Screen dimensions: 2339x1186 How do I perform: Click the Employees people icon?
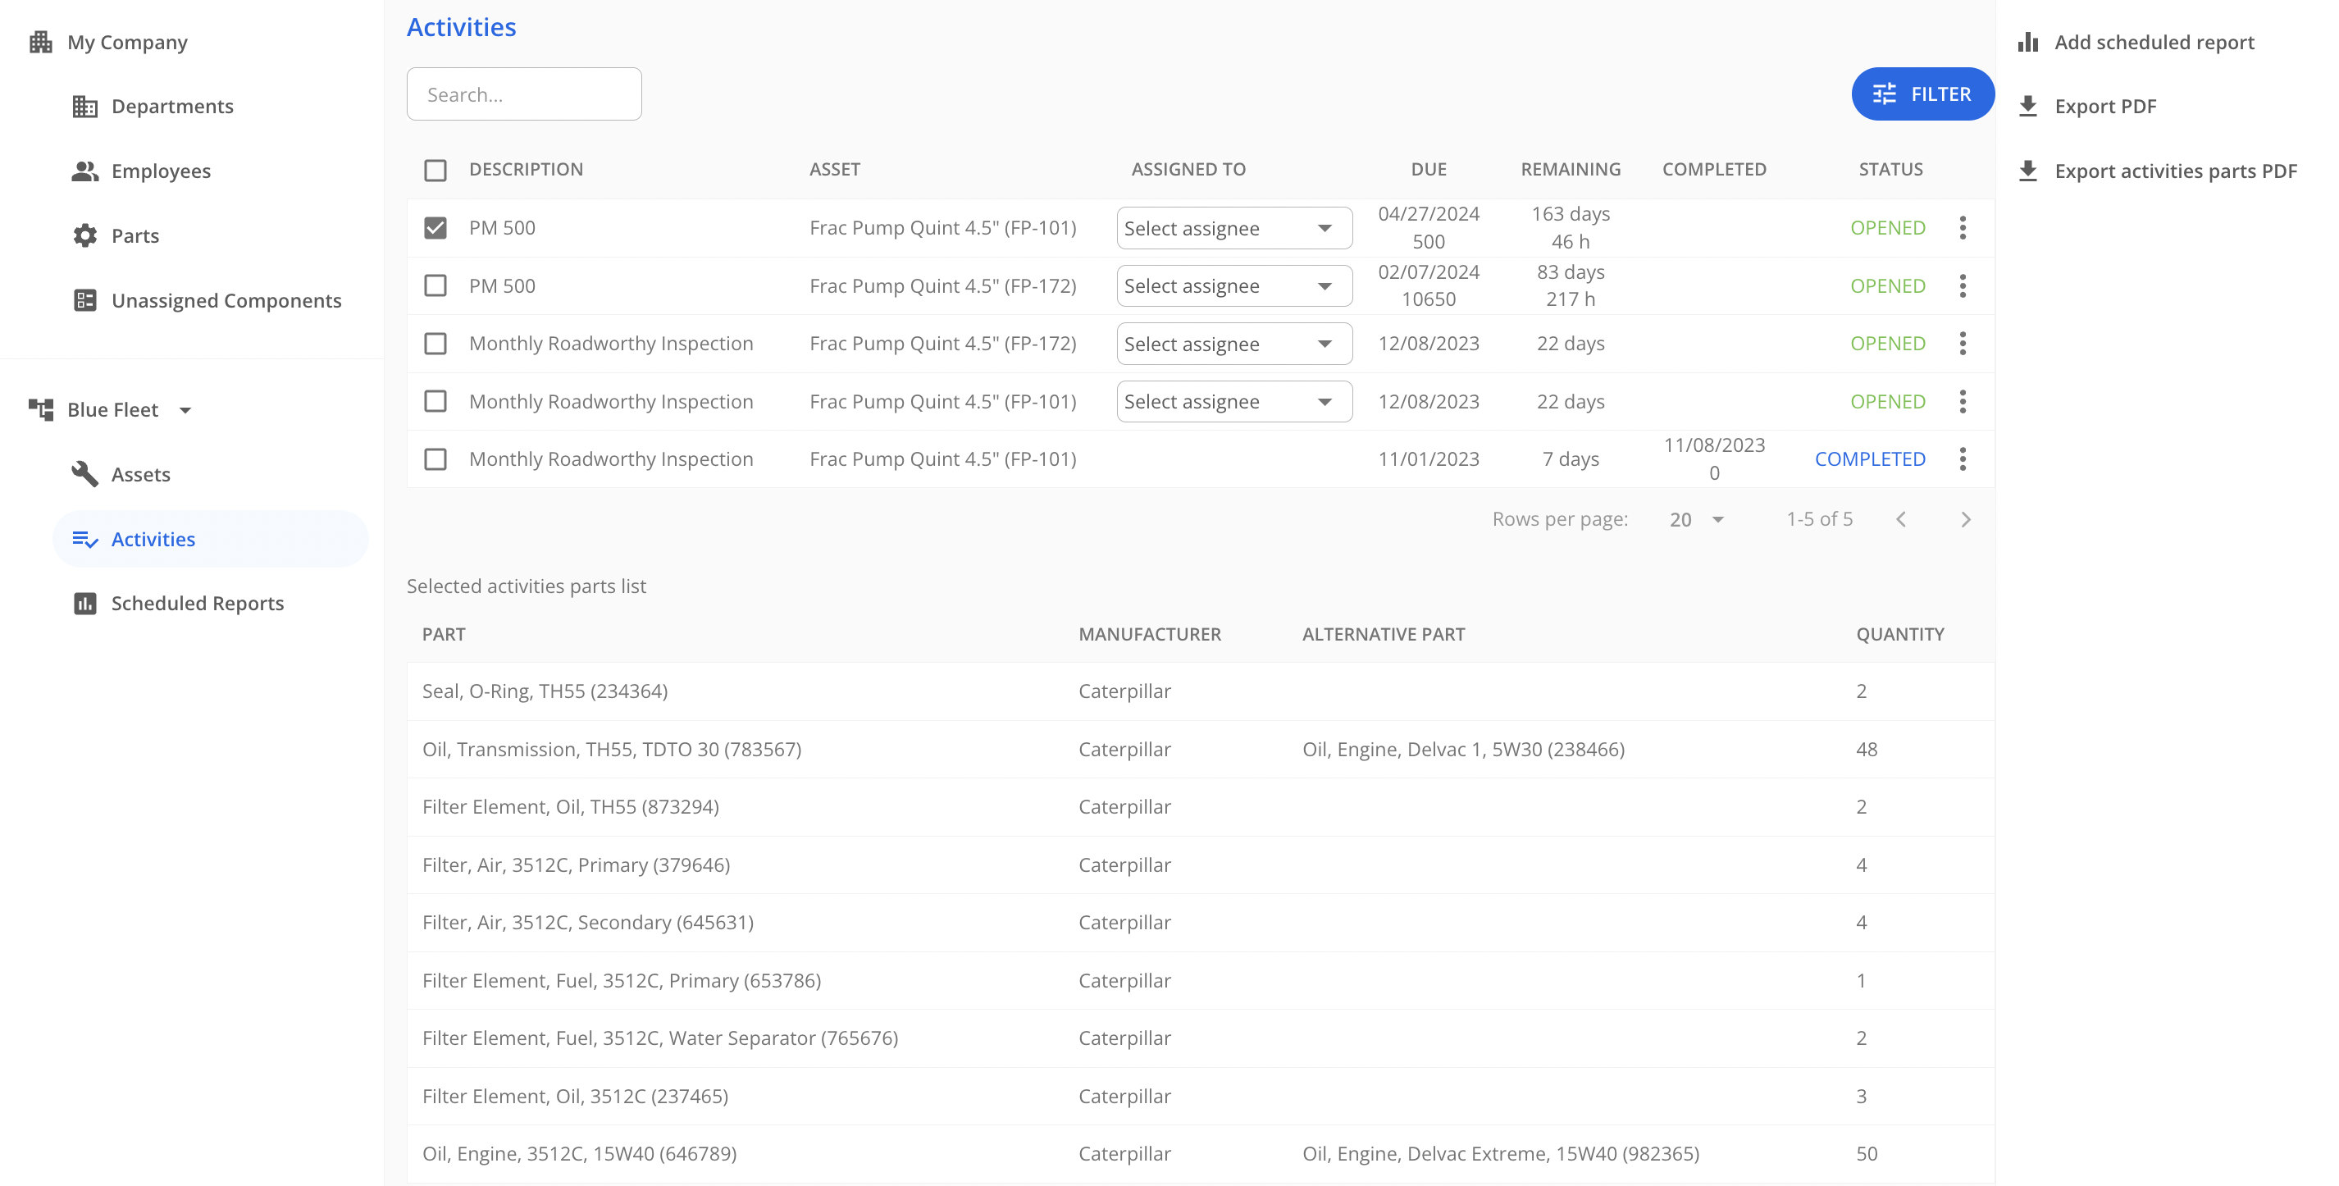(84, 171)
